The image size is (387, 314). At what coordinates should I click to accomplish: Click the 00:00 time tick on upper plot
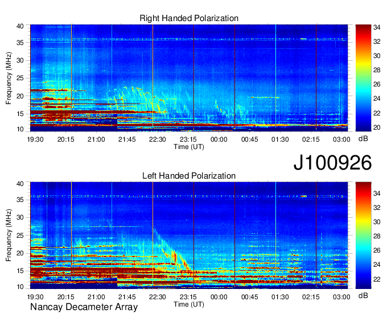coord(219,139)
